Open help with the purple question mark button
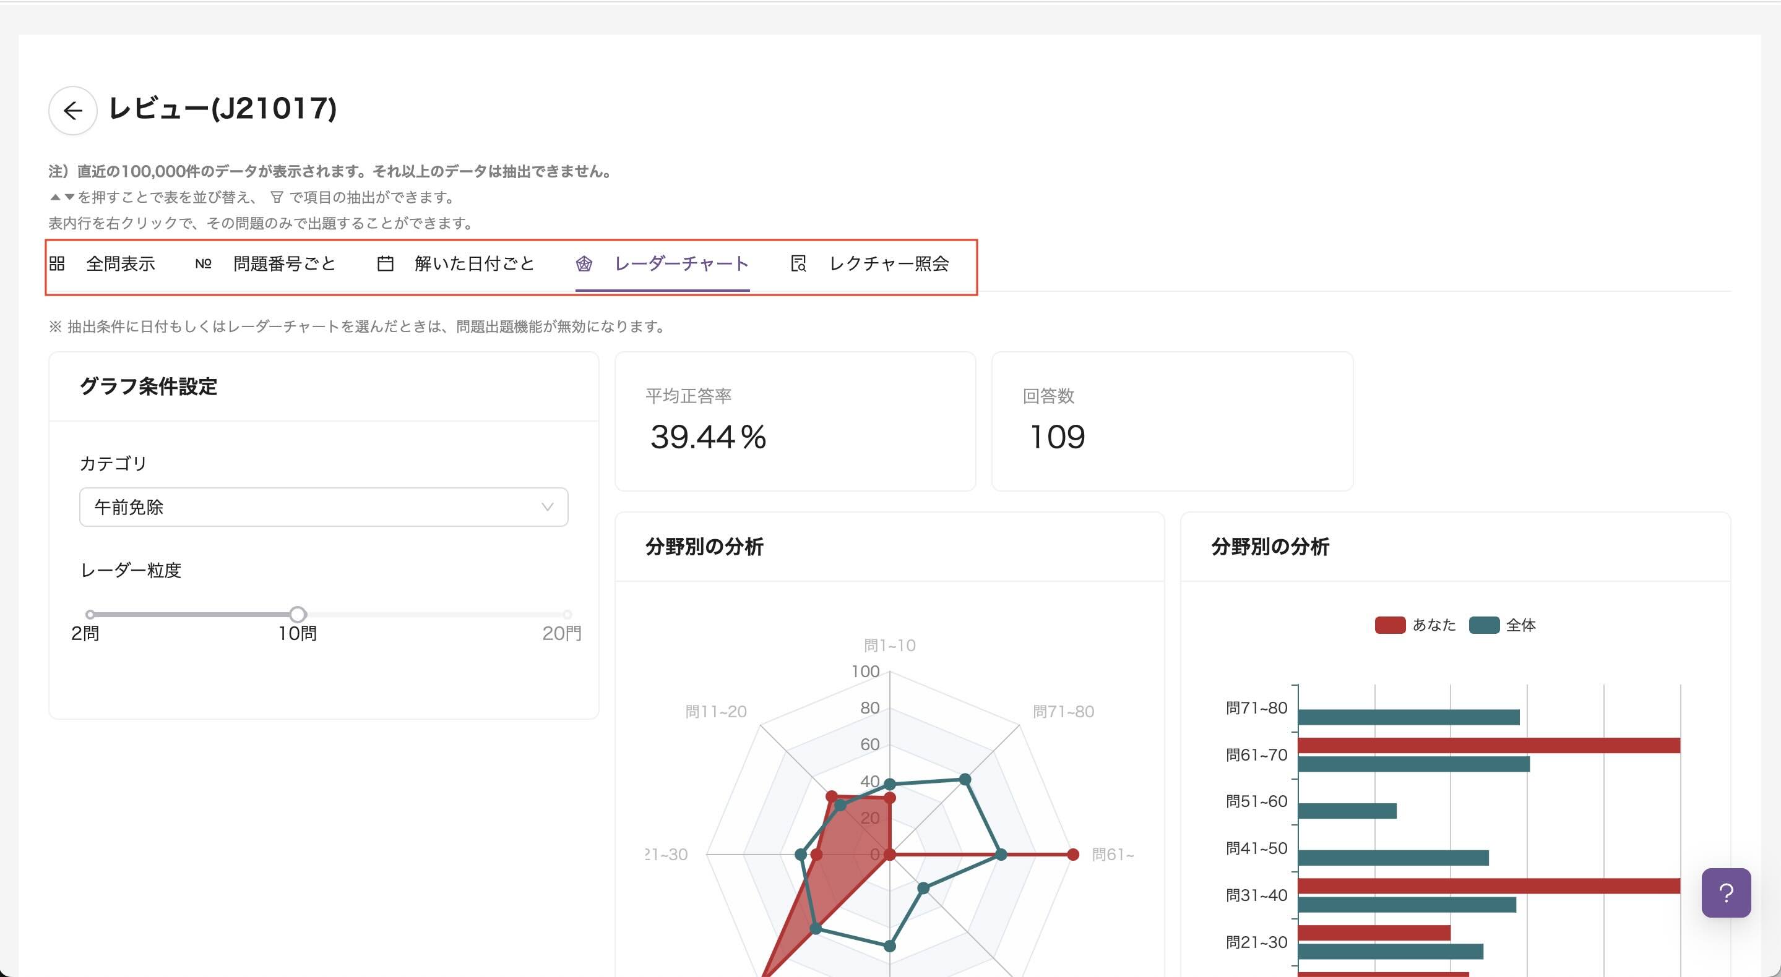The height and width of the screenshot is (977, 1781). 1726,894
